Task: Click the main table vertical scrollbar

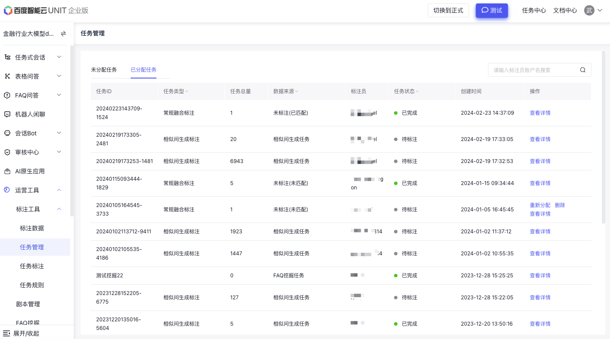Action: point(604,137)
